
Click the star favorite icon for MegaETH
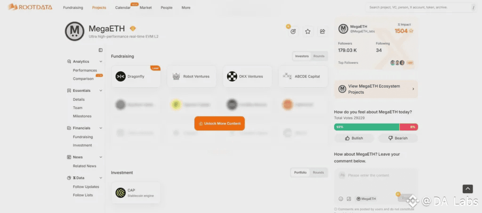[x=308, y=31]
